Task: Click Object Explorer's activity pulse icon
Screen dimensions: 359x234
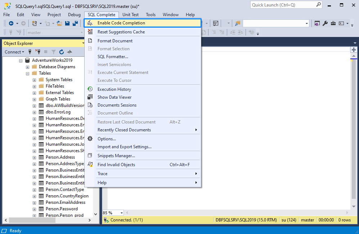Action: pos(69,52)
